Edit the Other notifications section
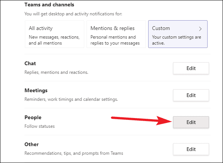 [191, 149]
